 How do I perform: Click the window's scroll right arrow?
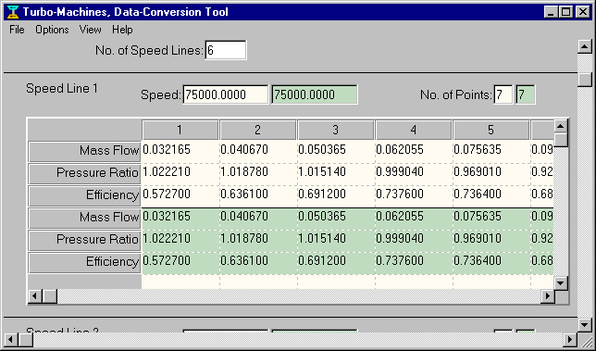[570, 339]
